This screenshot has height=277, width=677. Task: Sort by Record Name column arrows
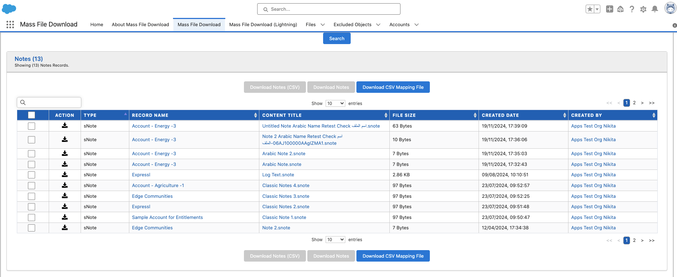point(255,115)
